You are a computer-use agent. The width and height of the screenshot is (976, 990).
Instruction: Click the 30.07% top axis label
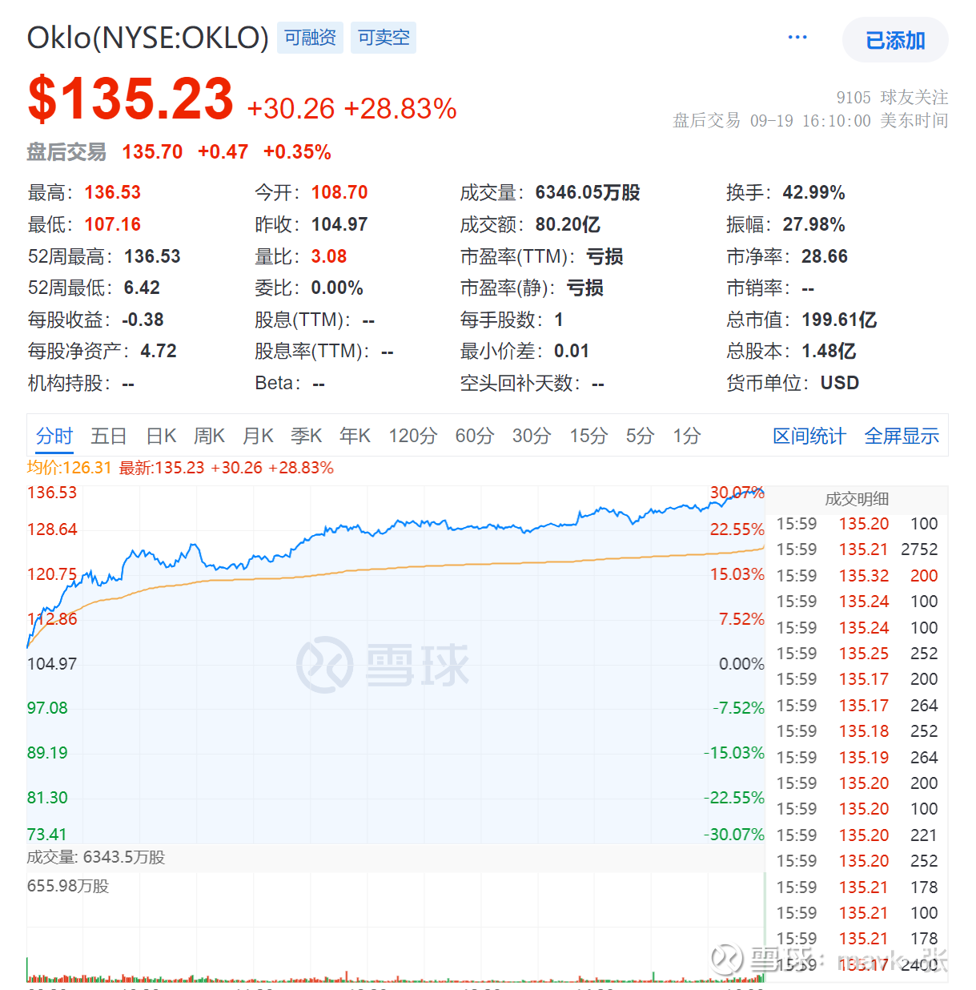(737, 493)
